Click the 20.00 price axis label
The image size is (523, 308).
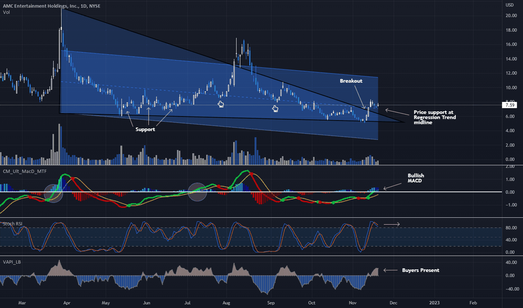(511, 16)
